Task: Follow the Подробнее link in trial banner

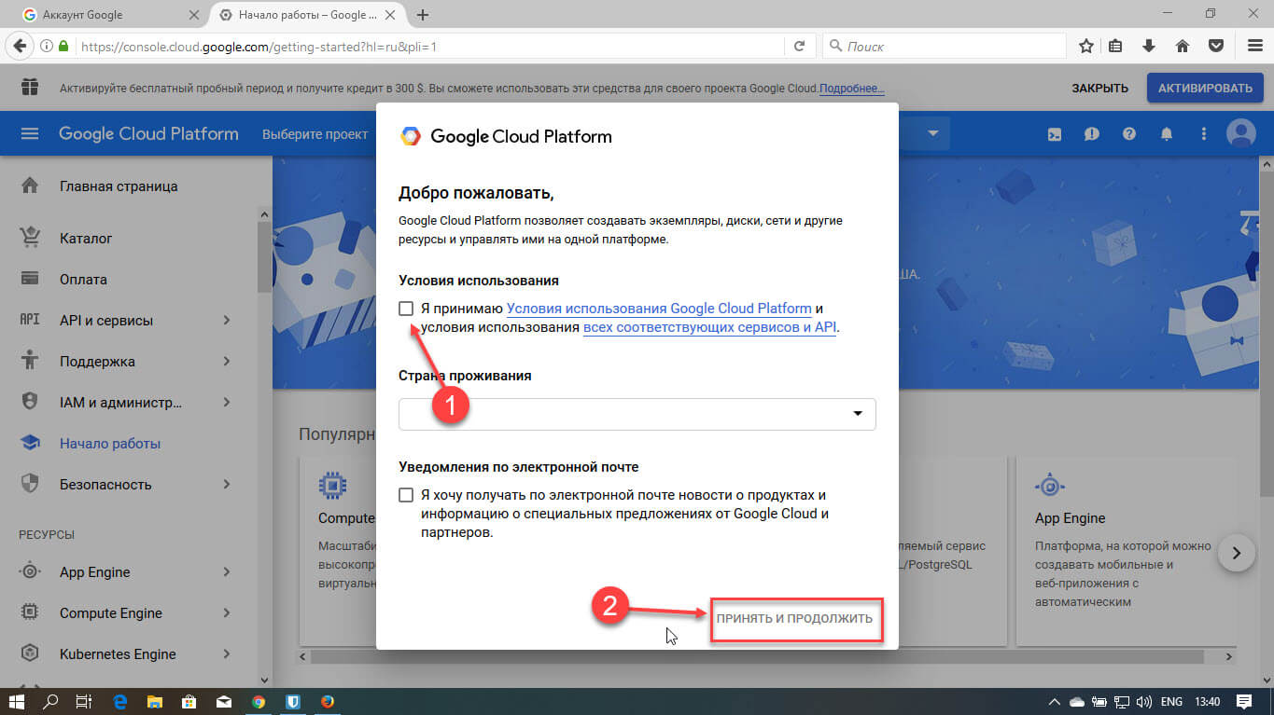Action: click(852, 89)
